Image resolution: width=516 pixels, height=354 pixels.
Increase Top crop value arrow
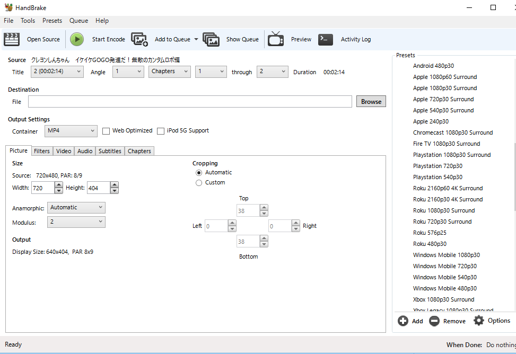pyautogui.click(x=264, y=208)
